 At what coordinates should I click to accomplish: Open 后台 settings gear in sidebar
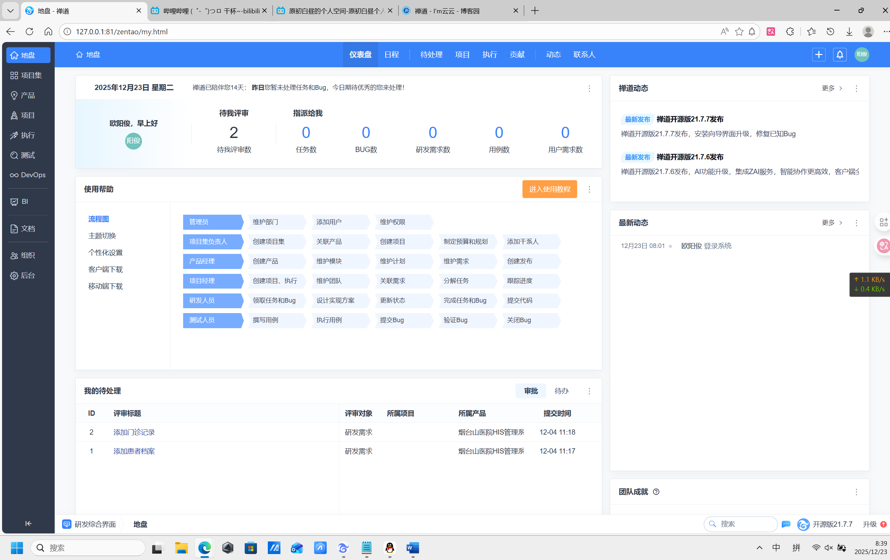coord(14,276)
